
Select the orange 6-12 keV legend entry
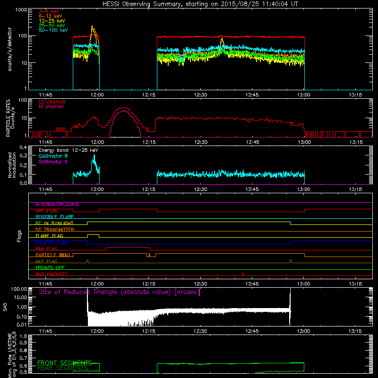click(x=51, y=16)
